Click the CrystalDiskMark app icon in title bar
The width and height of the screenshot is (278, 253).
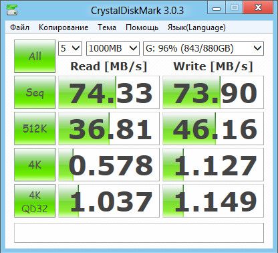tap(12, 9)
